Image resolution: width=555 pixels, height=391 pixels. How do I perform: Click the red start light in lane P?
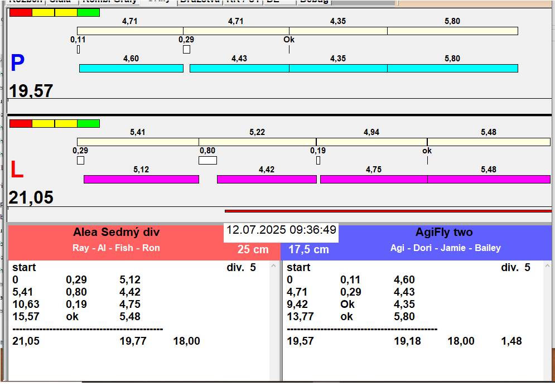(x=21, y=12)
